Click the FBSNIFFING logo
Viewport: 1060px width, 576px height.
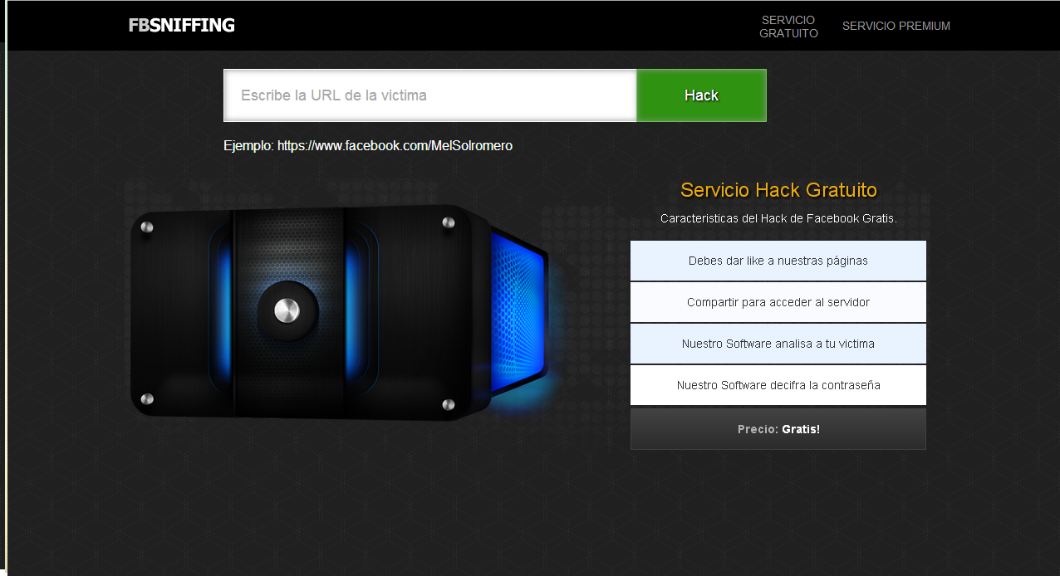tap(182, 25)
